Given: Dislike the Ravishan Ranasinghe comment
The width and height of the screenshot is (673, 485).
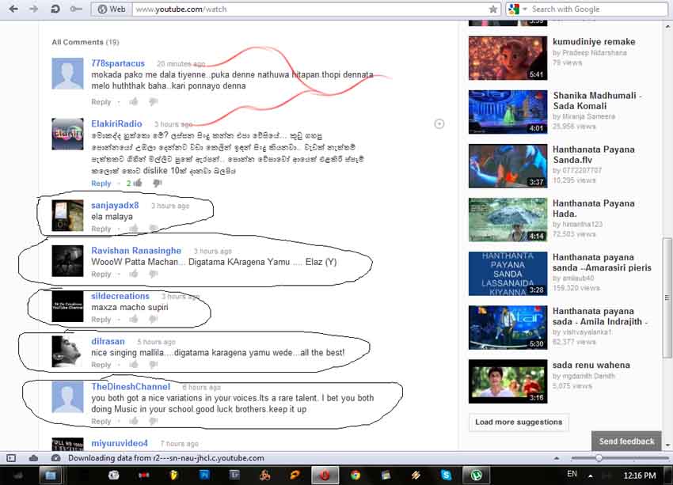Looking at the screenshot, I should 154,274.
